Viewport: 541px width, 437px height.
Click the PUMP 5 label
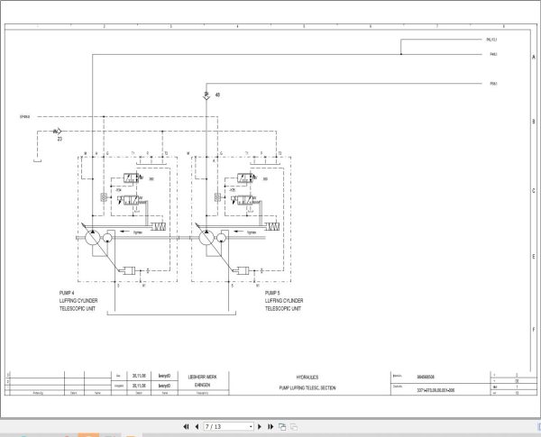[272, 293]
